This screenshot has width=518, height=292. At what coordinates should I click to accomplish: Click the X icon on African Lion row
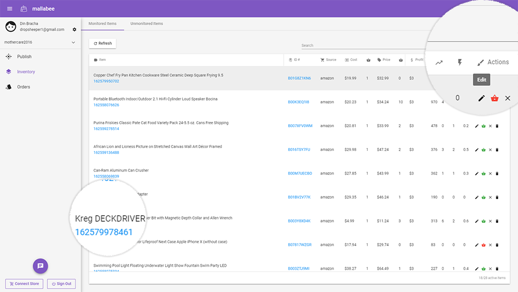[x=490, y=150]
